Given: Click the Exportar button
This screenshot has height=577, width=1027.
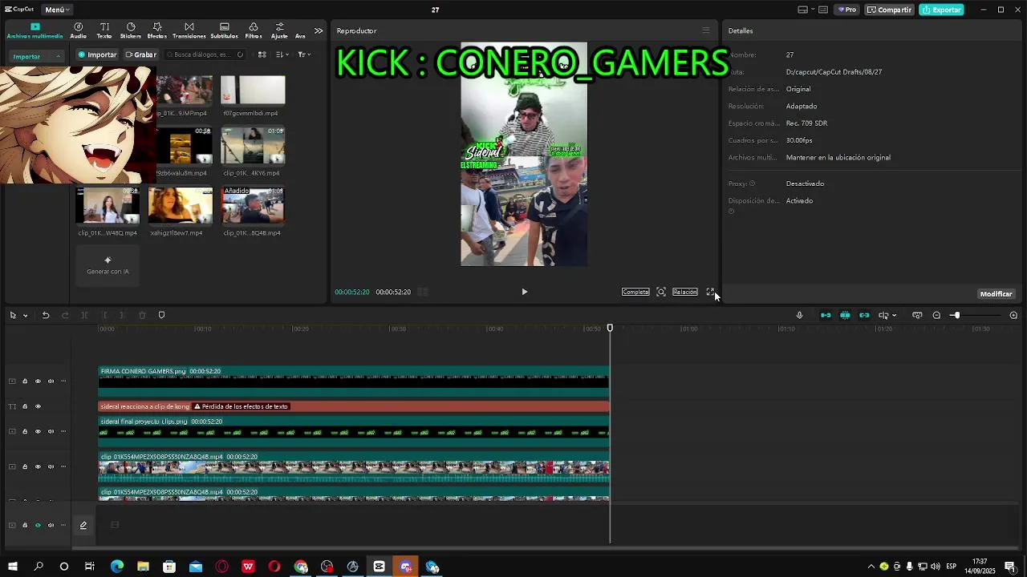Looking at the screenshot, I should (x=941, y=10).
